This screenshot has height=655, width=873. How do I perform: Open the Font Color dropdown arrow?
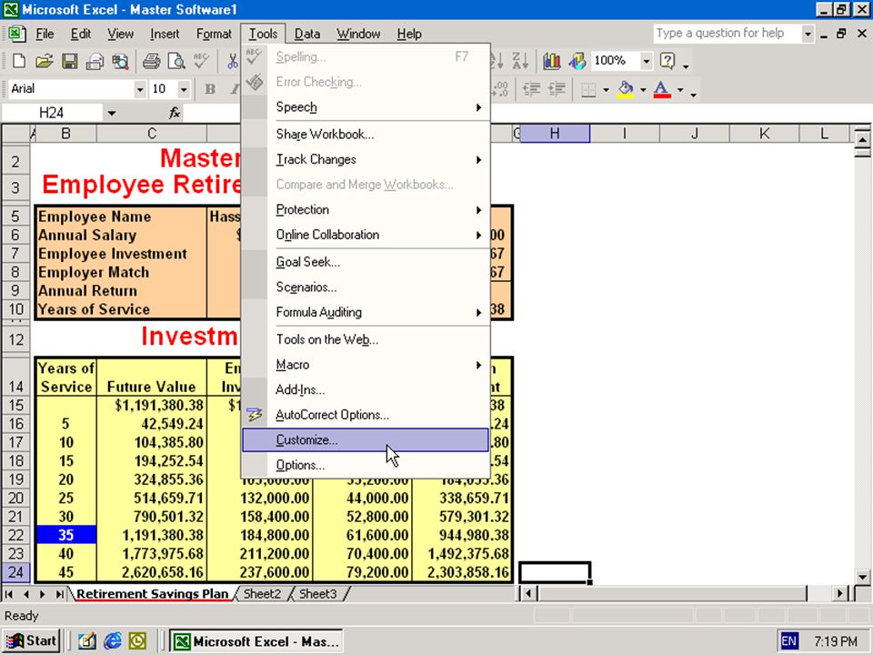[x=680, y=89]
